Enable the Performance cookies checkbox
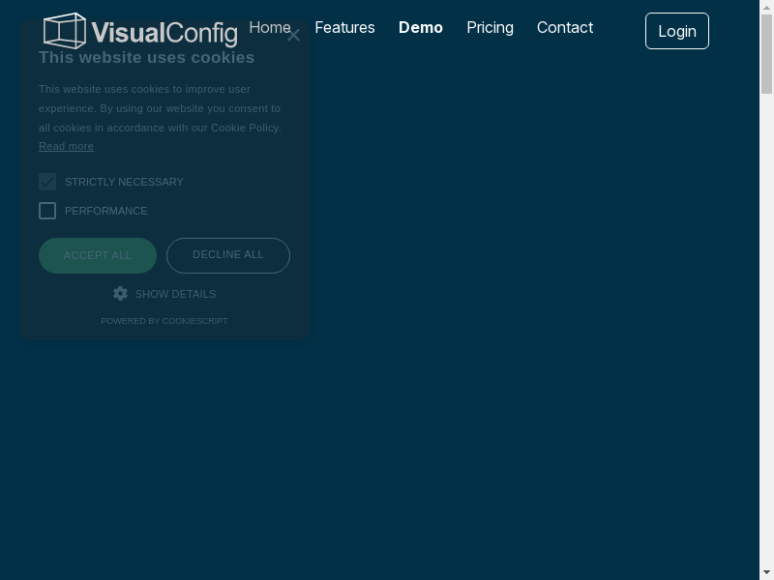Viewport: 774px width, 580px height. tap(47, 211)
